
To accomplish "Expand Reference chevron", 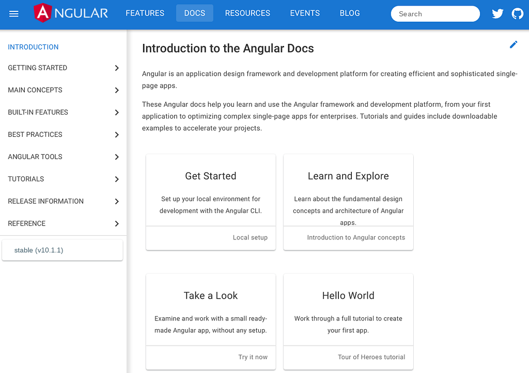I will (117, 224).
